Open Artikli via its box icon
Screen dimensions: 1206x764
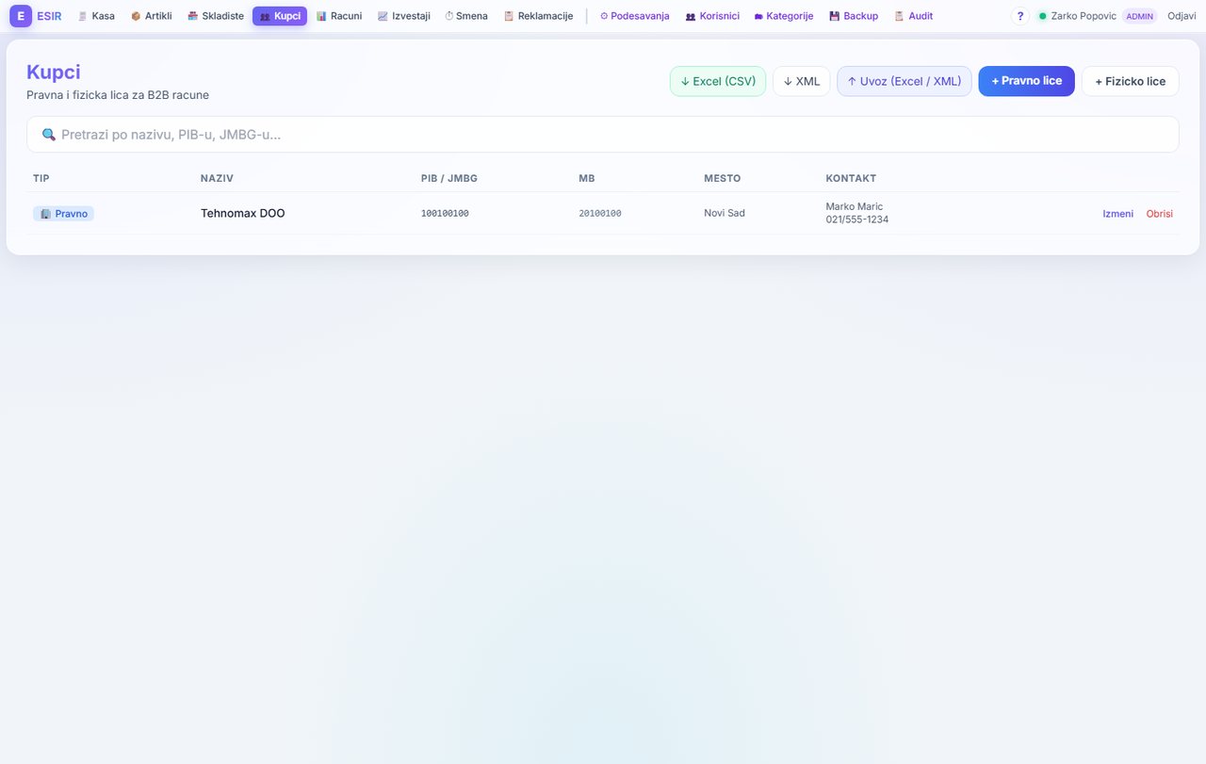[136, 16]
